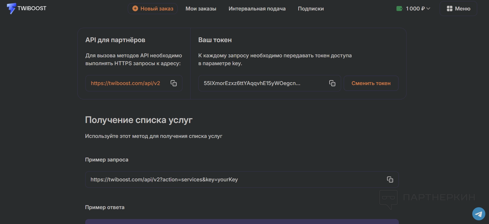489x224 pixels.
Task: Switch to Подписки page
Action: tap(311, 9)
